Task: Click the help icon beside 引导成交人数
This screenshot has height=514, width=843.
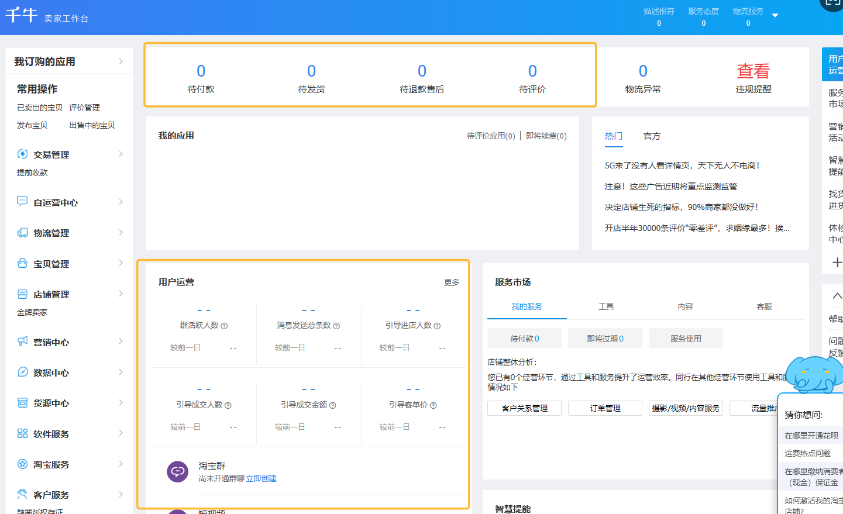Action: pyautogui.click(x=228, y=405)
